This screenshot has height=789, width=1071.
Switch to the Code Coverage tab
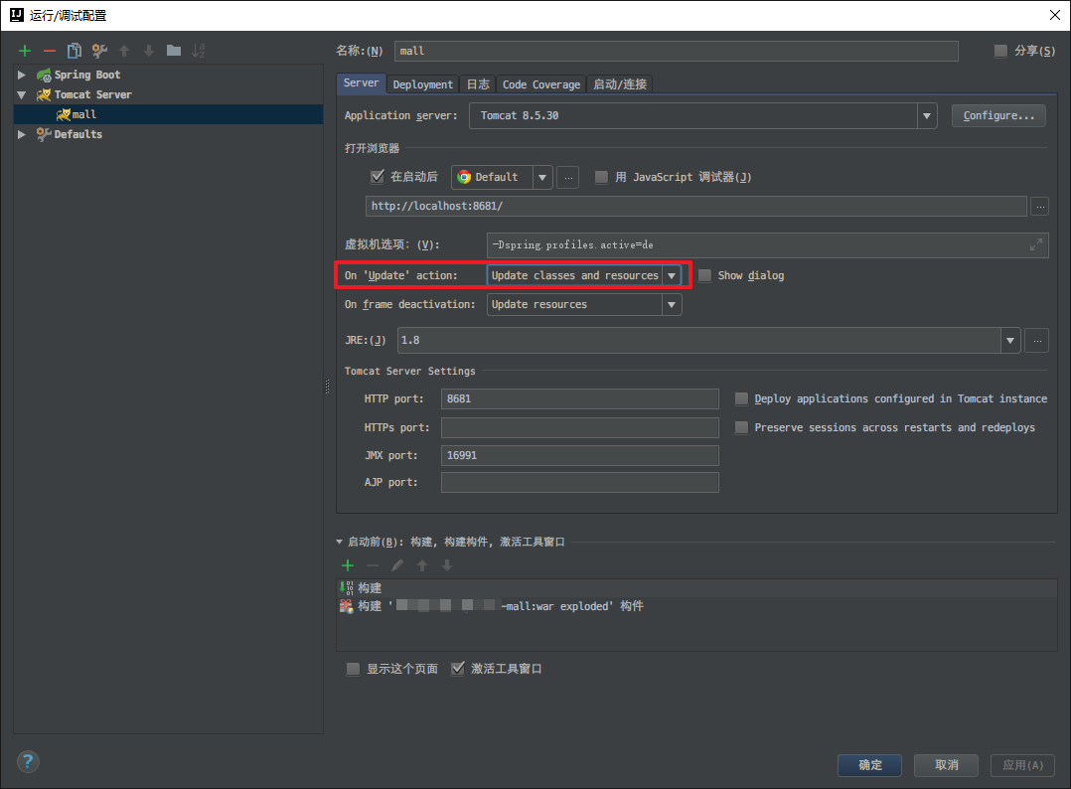pyautogui.click(x=540, y=84)
